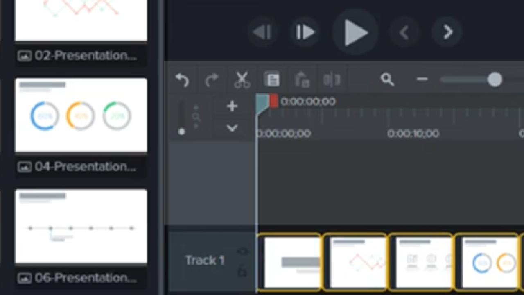Click the timeline zoom magnifier icon
Screen dimensions: 524x295
[x=387, y=79]
